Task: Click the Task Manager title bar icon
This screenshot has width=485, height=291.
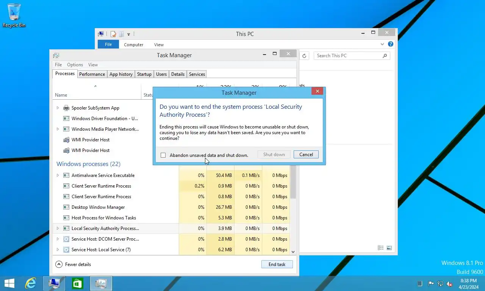Action: (x=56, y=55)
